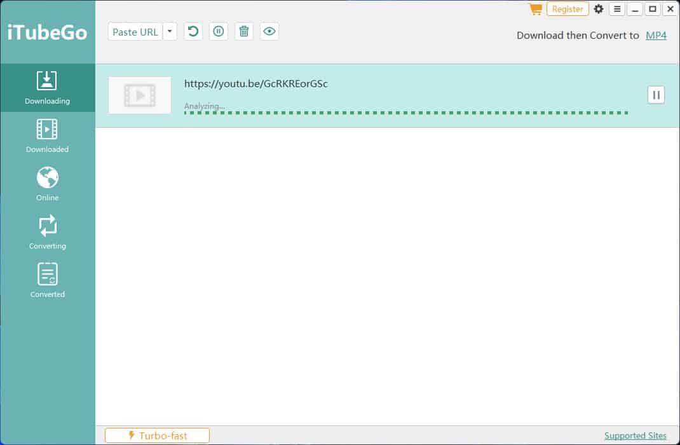The height and width of the screenshot is (445, 680).
Task: Switch to the Downloaded section
Action: pyautogui.click(x=47, y=136)
